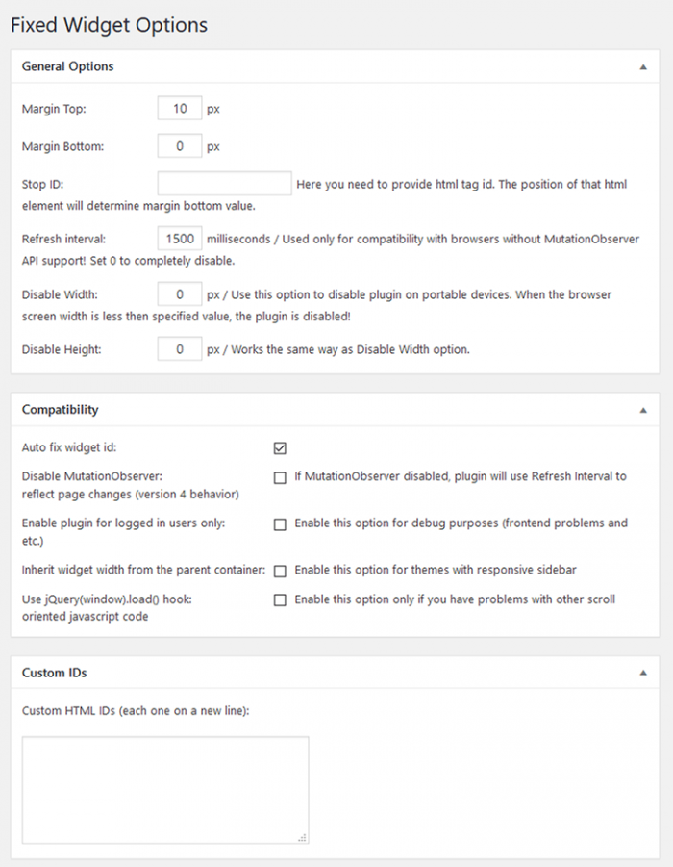Viewport: 673px width, 867px height.
Task: Click the General Options panel header
Action: [67, 67]
